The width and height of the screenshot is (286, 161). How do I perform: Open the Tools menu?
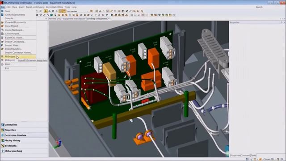(67, 7)
